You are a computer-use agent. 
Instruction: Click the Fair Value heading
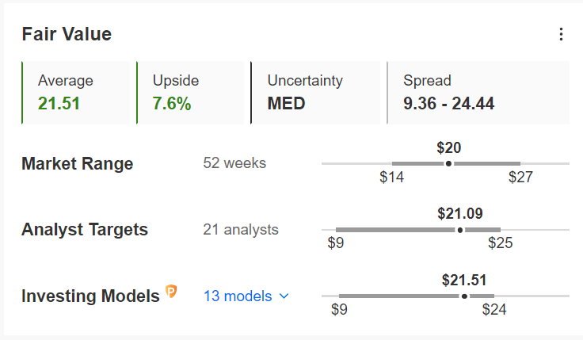click(x=67, y=34)
